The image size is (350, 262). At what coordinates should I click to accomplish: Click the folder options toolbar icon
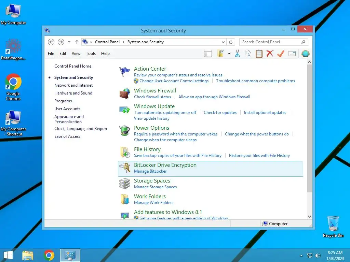[x=220, y=54]
